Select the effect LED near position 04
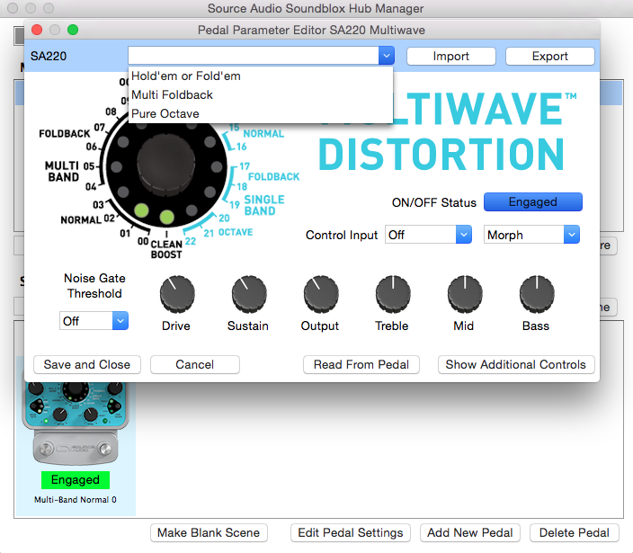This screenshot has width=633, height=553. point(123,192)
